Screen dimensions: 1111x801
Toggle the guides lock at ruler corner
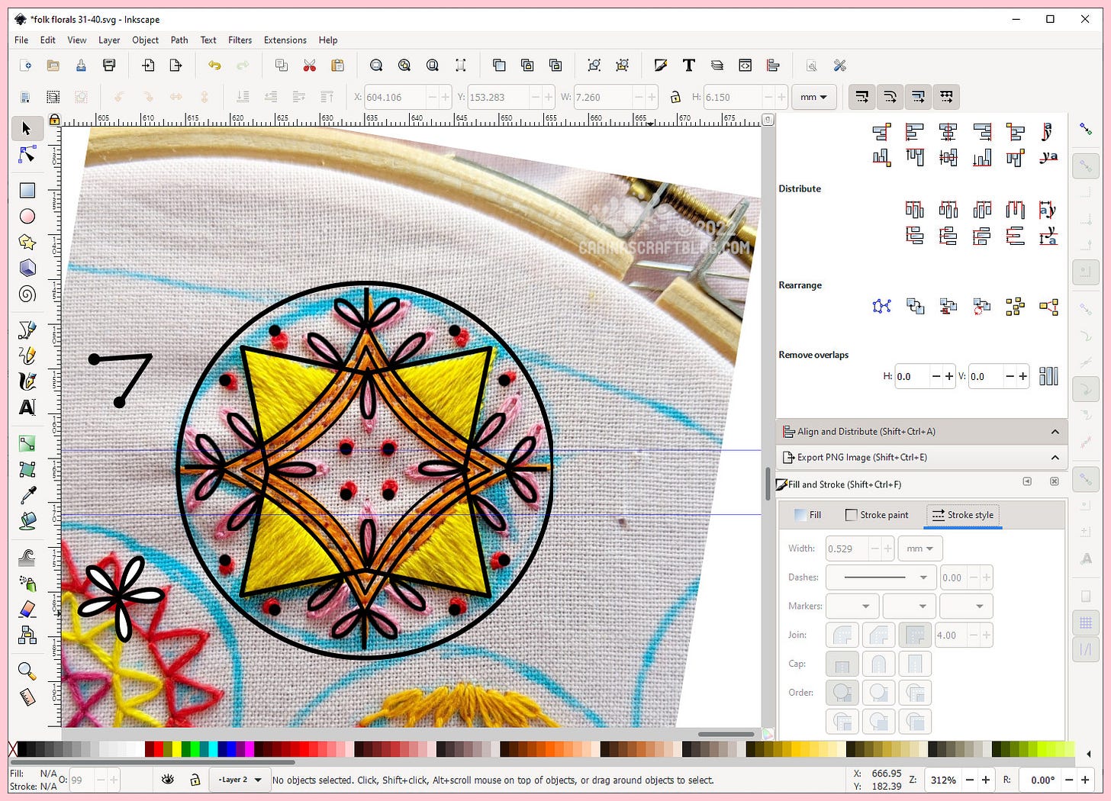pyautogui.click(x=54, y=120)
